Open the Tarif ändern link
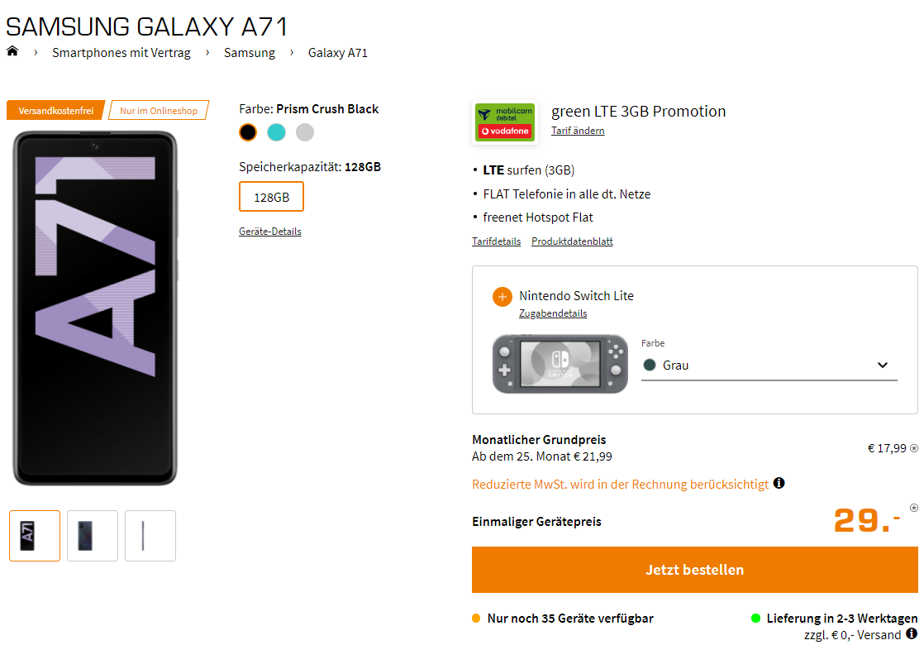The image size is (924, 645). [x=578, y=131]
